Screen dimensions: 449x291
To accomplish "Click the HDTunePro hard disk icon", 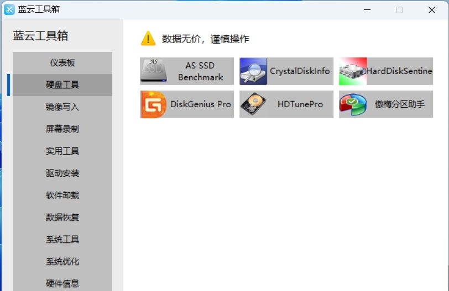I will (x=253, y=104).
